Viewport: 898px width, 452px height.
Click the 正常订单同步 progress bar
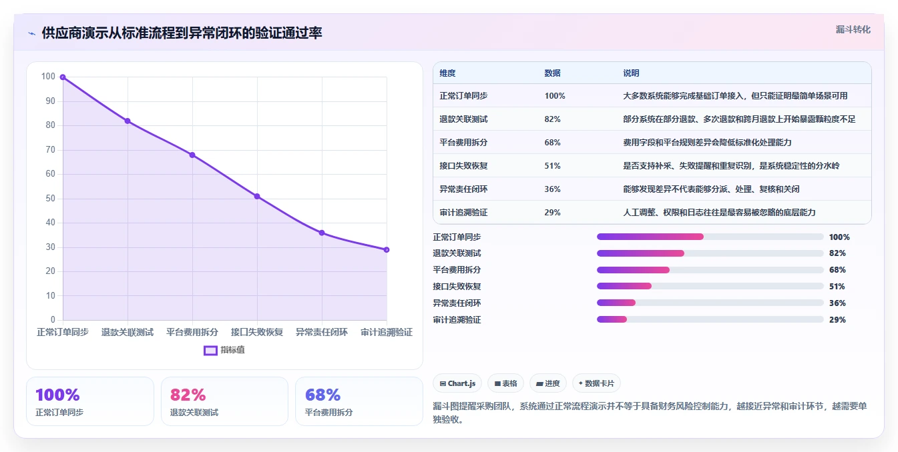[710, 237]
